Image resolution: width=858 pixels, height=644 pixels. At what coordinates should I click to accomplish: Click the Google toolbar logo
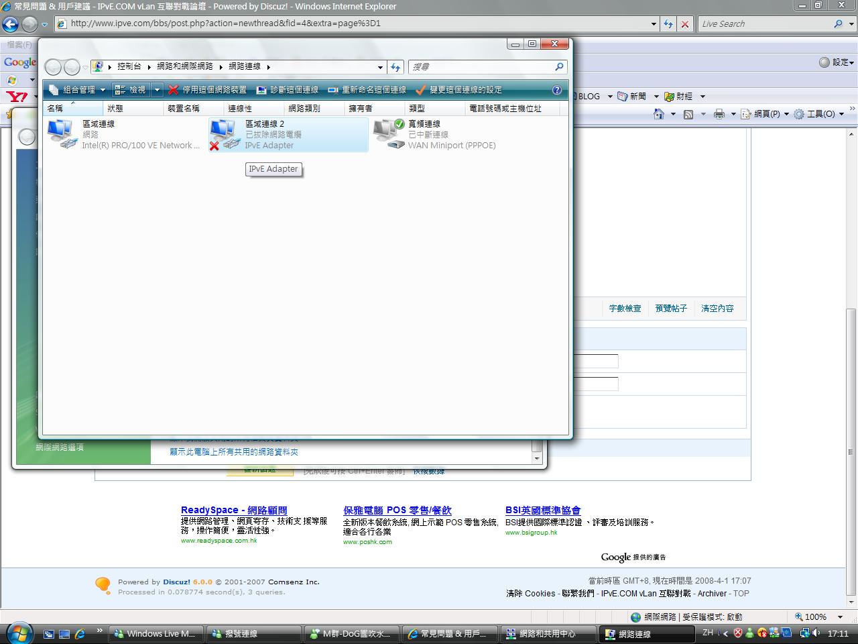pos(19,62)
